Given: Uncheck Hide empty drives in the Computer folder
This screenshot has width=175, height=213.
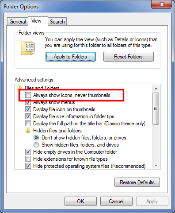Looking at the screenshot, I should tap(28, 152).
